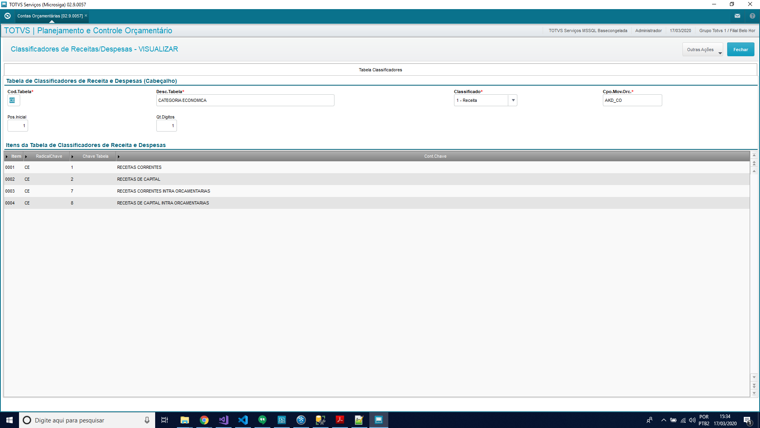Open the help question mark icon
This screenshot has width=760, height=428.
[752, 16]
